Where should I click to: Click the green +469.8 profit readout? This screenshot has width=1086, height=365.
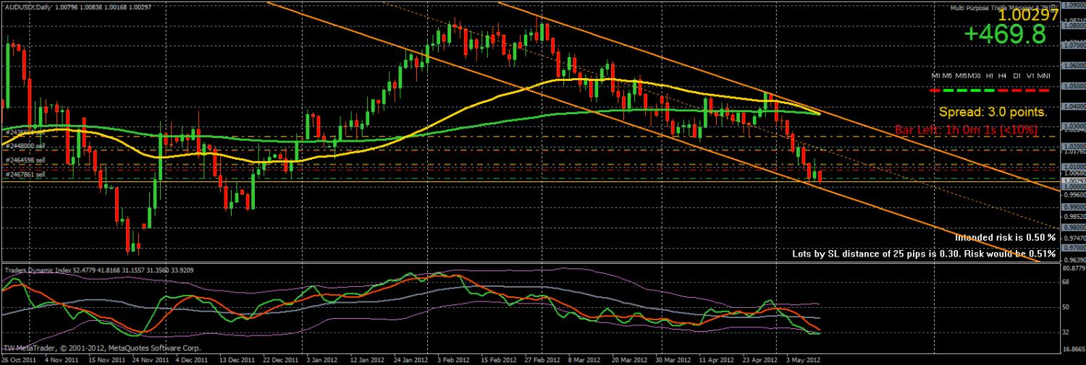(x=1005, y=35)
